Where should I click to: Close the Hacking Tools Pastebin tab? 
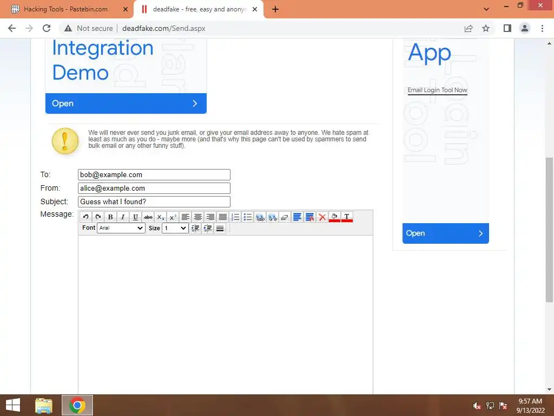[x=126, y=9]
